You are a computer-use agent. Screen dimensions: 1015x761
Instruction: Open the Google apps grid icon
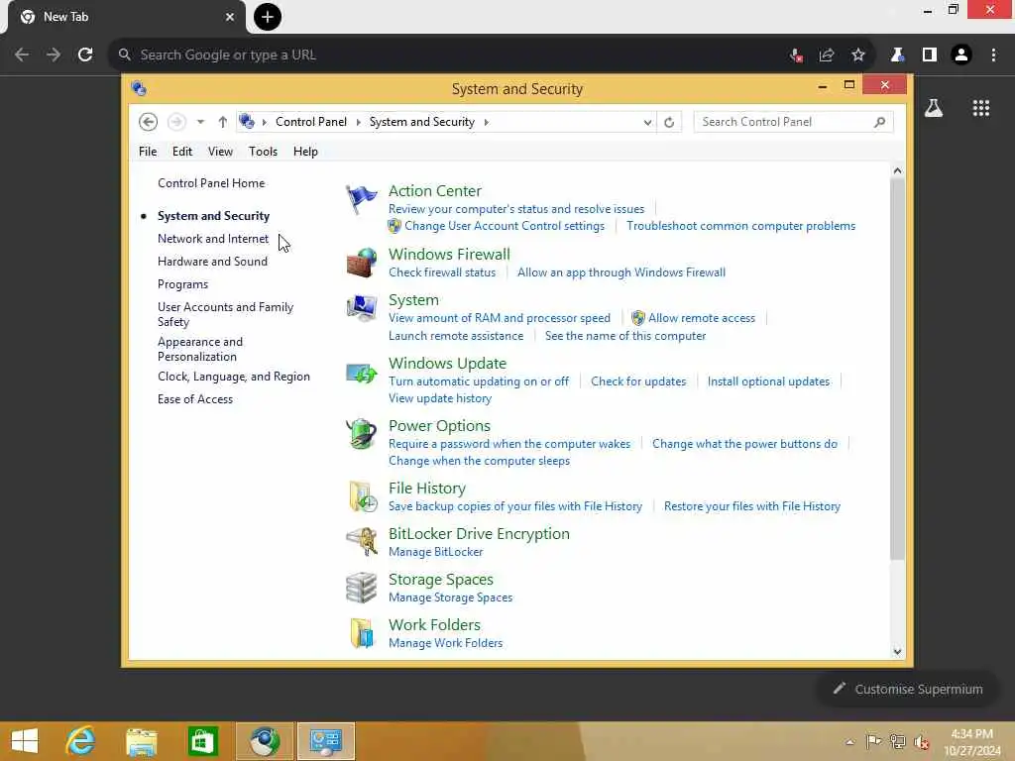point(981,108)
